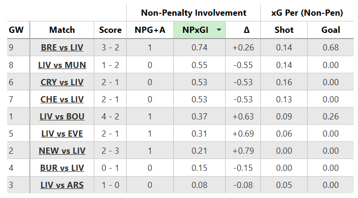
Task: Open the NEW vs LIV match link
Action: point(62,151)
